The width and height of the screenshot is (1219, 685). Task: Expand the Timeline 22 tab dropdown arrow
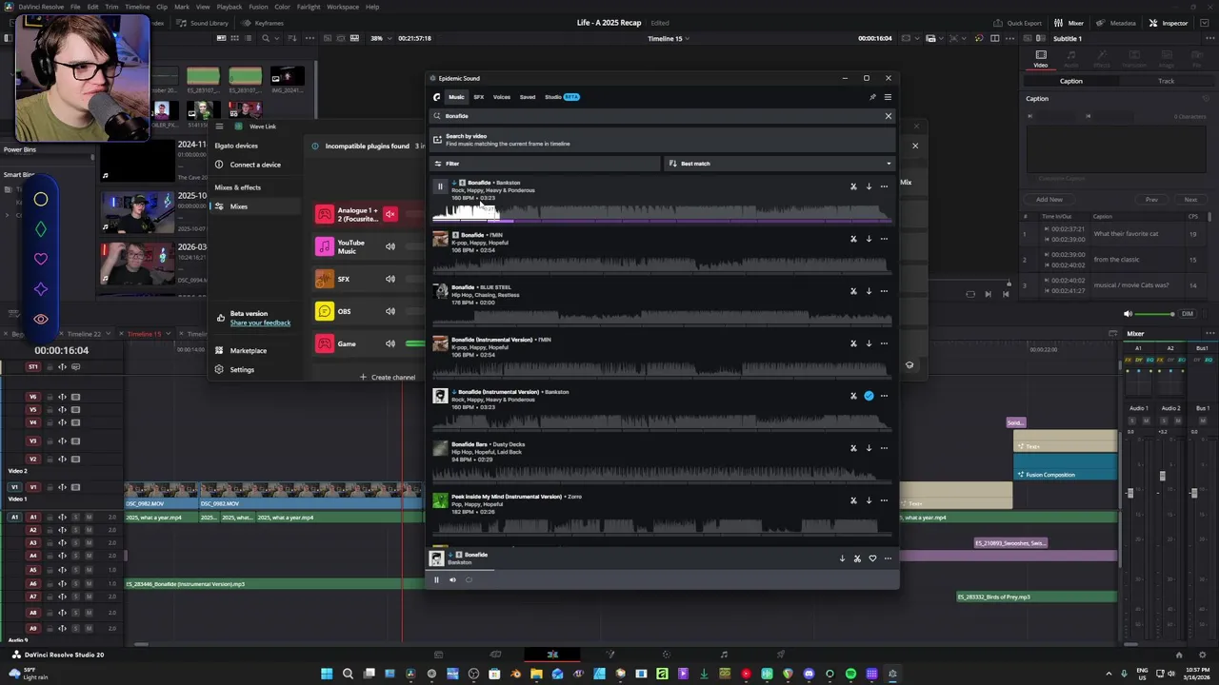click(x=107, y=334)
